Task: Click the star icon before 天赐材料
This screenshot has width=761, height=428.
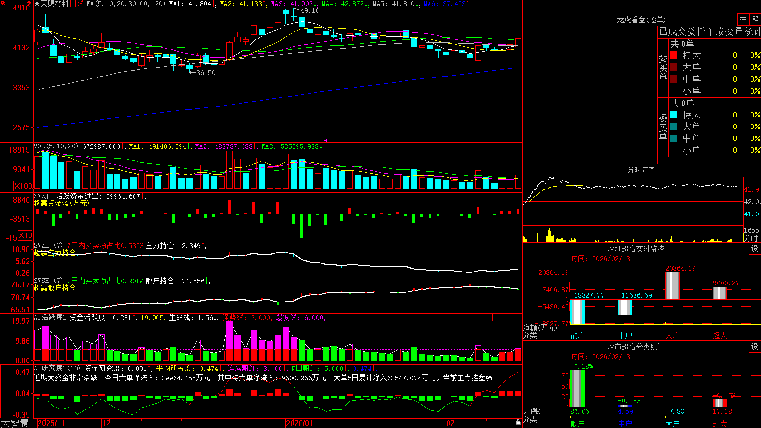Action: pyautogui.click(x=37, y=4)
